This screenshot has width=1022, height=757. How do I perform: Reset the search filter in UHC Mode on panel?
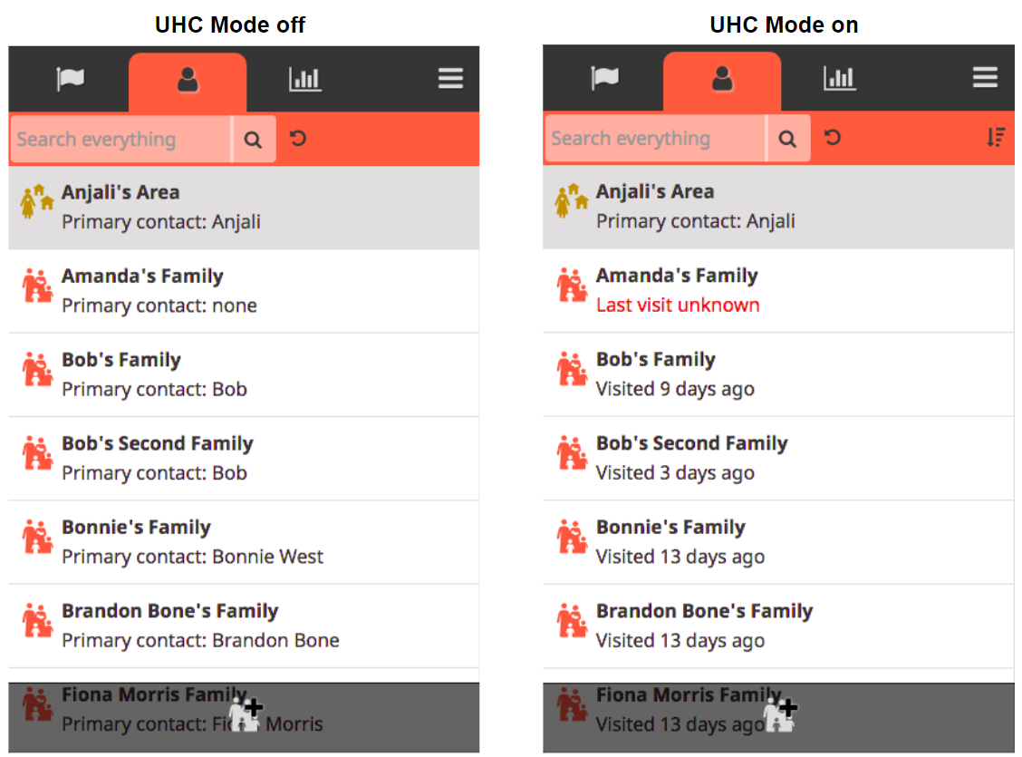tap(833, 138)
